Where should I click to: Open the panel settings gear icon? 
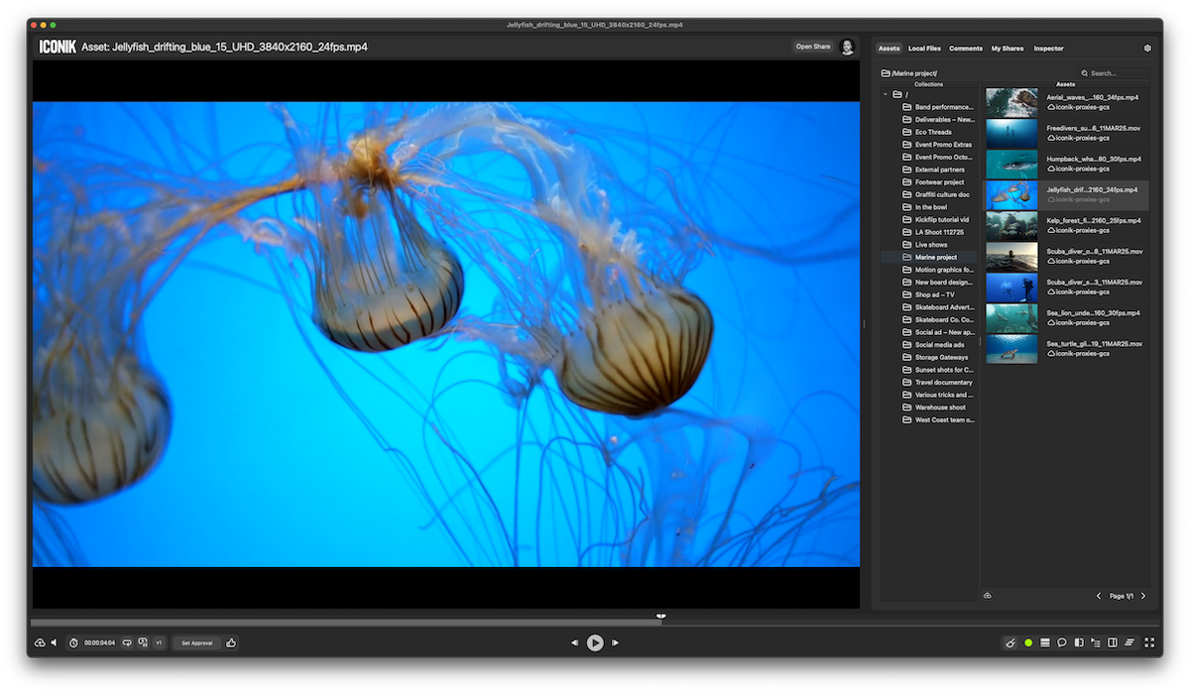click(1147, 48)
